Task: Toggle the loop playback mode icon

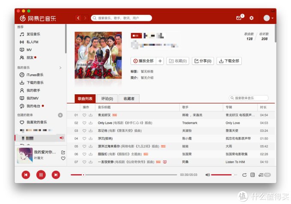Action: 244,175
